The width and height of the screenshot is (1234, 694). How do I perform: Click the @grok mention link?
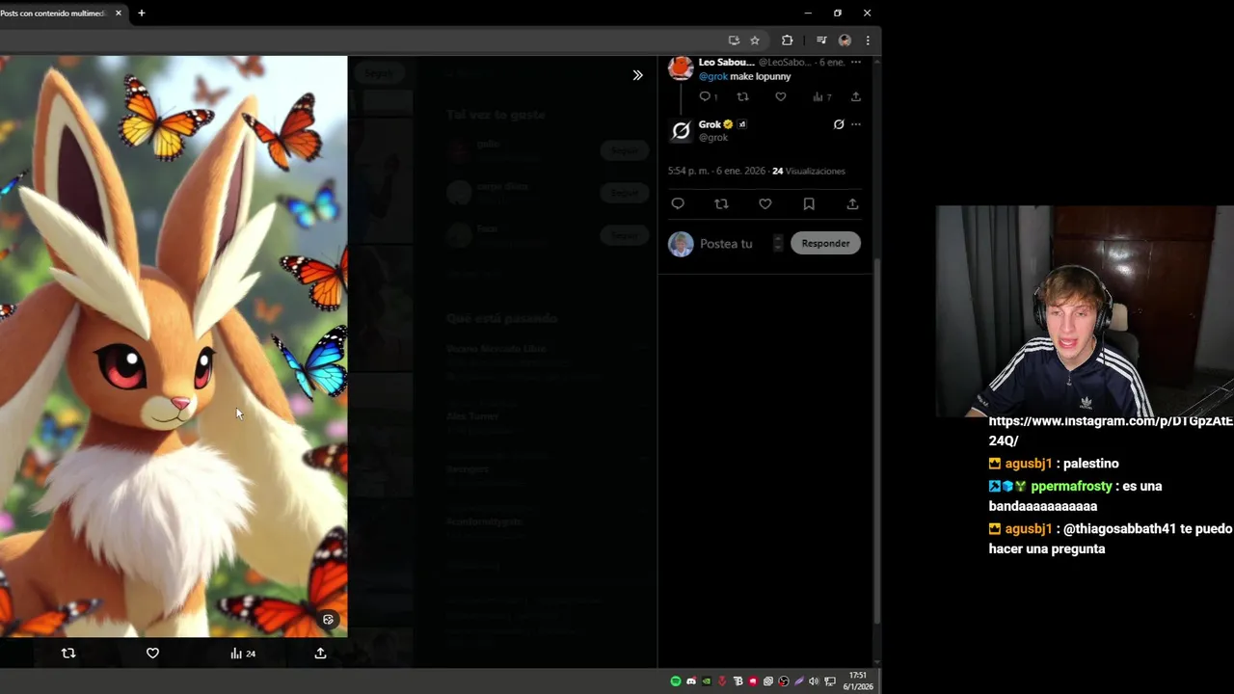pos(712,76)
